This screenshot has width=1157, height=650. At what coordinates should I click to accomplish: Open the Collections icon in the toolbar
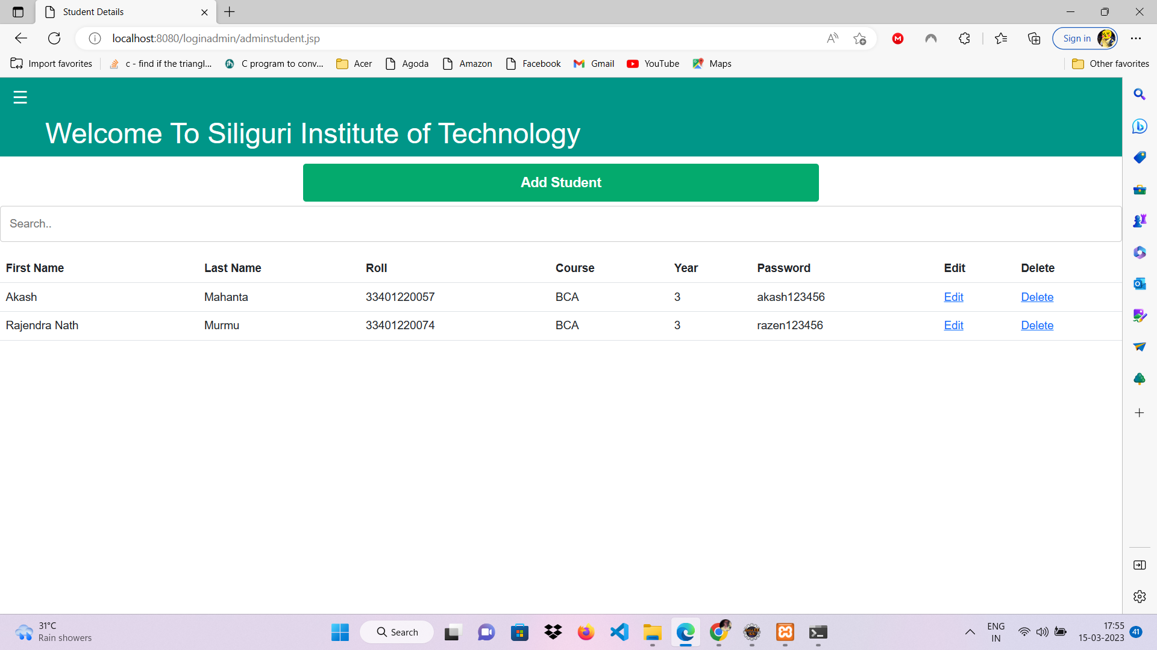[x=1034, y=38]
